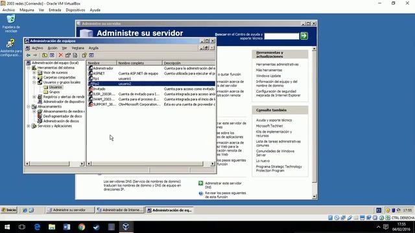The width and height of the screenshot is (415, 233).
Task: Click the Descripción column header
Action: click(189, 63)
